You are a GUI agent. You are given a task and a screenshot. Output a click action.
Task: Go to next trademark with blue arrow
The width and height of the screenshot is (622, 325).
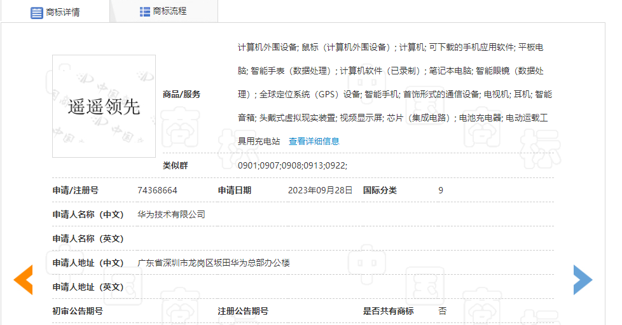point(583,280)
